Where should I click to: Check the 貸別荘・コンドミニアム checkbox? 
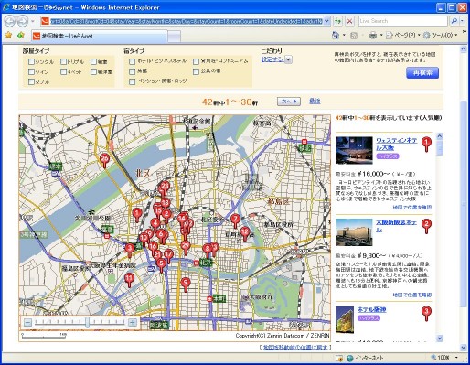(x=196, y=61)
